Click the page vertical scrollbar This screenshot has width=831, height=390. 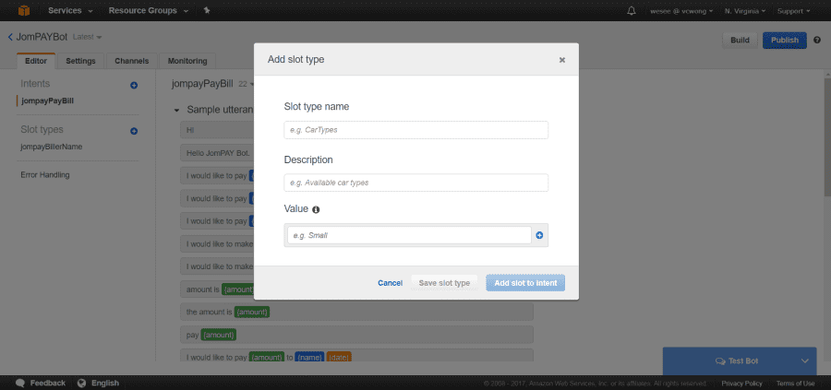[x=827, y=137]
